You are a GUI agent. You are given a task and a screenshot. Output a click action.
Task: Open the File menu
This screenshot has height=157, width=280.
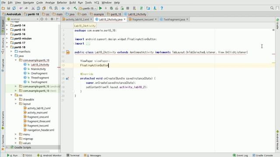pos(3,3)
